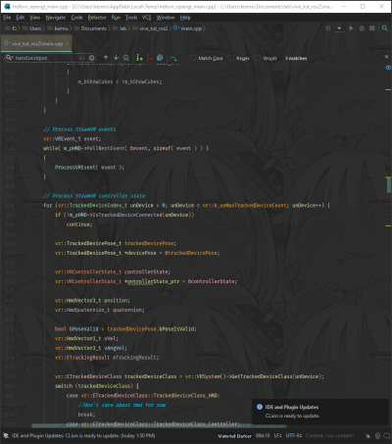Click the Stop square button
Screen dimensions: 392x444
(x=371, y=28)
